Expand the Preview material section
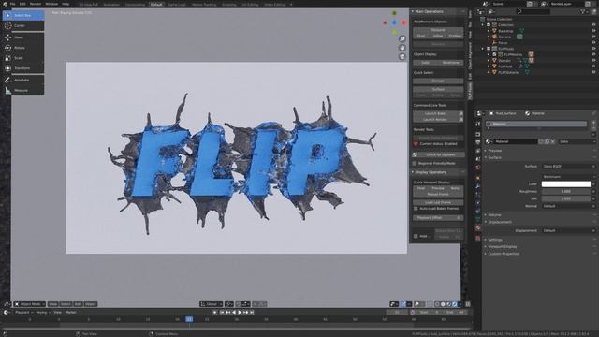Image resolution: width=599 pixels, height=337 pixels. pos(495,151)
